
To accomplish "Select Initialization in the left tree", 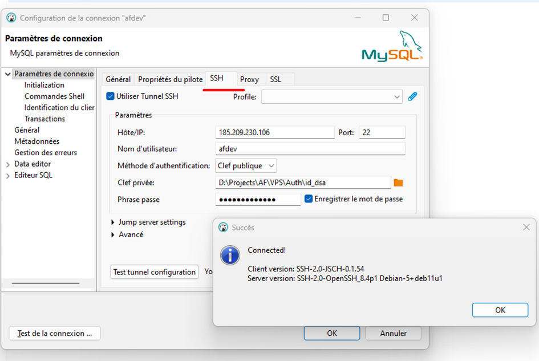I will [x=44, y=85].
